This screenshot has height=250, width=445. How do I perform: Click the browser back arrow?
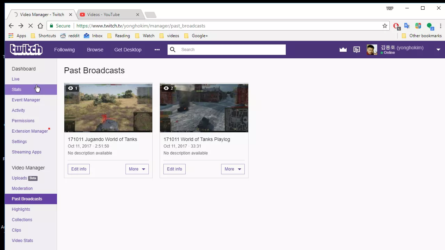11,26
